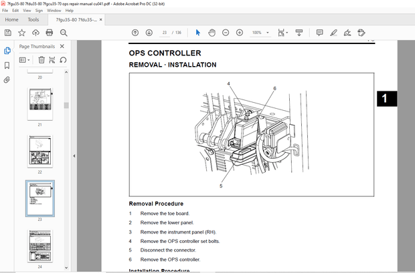Close the 7fgu35-80 document tab
Screen dimensions: 415x273
pyautogui.click(x=101, y=20)
